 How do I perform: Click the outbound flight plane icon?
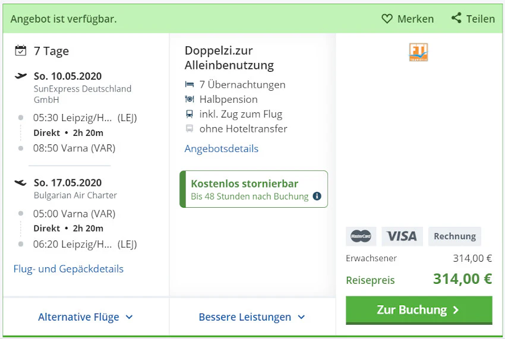click(21, 76)
